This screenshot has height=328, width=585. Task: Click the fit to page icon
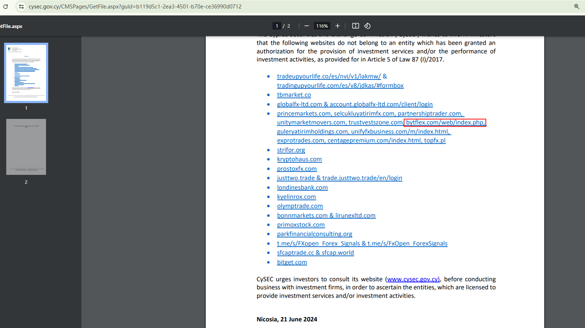(x=355, y=26)
